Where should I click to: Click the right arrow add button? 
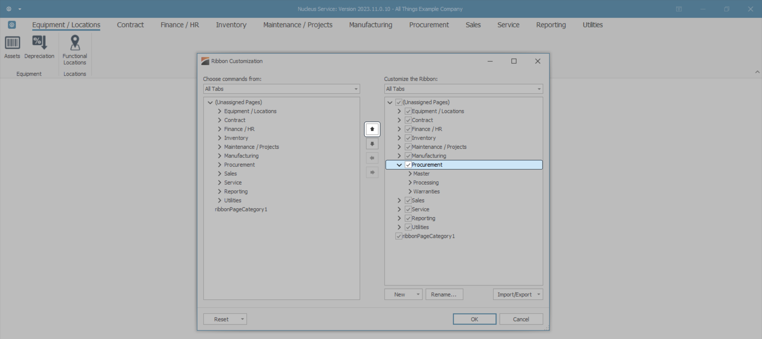click(372, 172)
